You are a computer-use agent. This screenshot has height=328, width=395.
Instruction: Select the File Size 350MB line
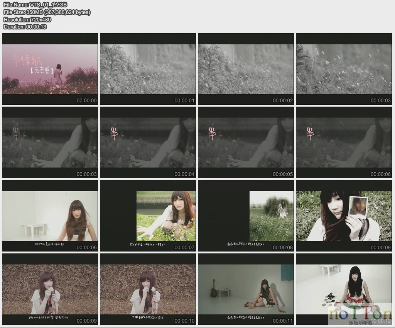(47, 12)
